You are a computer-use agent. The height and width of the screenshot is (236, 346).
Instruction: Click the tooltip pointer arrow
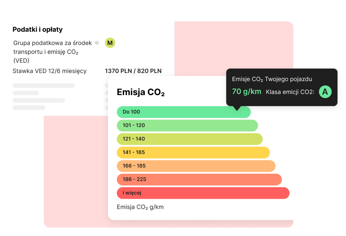238,108
